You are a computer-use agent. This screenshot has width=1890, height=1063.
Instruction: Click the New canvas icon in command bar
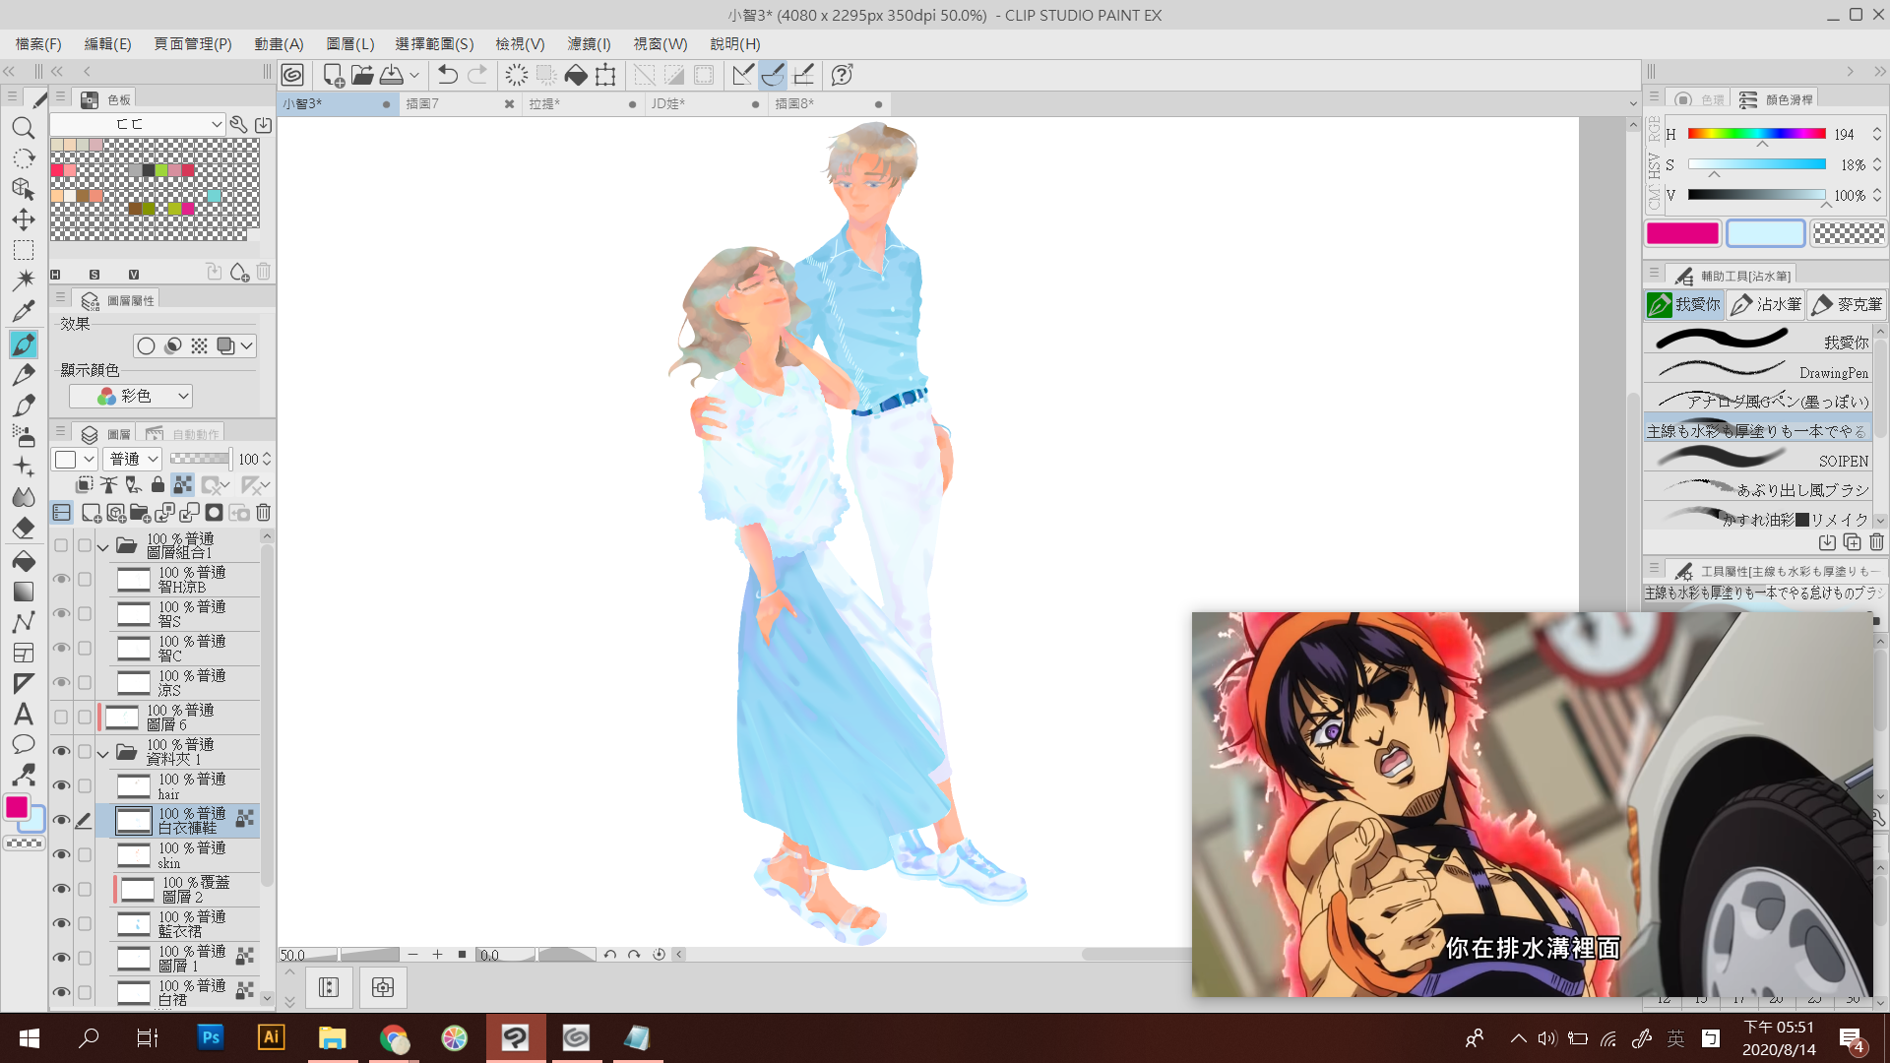pyautogui.click(x=333, y=75)
